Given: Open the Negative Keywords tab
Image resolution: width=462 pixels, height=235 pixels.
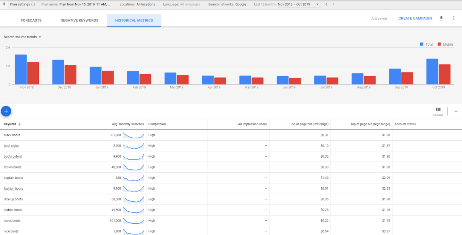Looking at the screenshot, I should point(79,20).
